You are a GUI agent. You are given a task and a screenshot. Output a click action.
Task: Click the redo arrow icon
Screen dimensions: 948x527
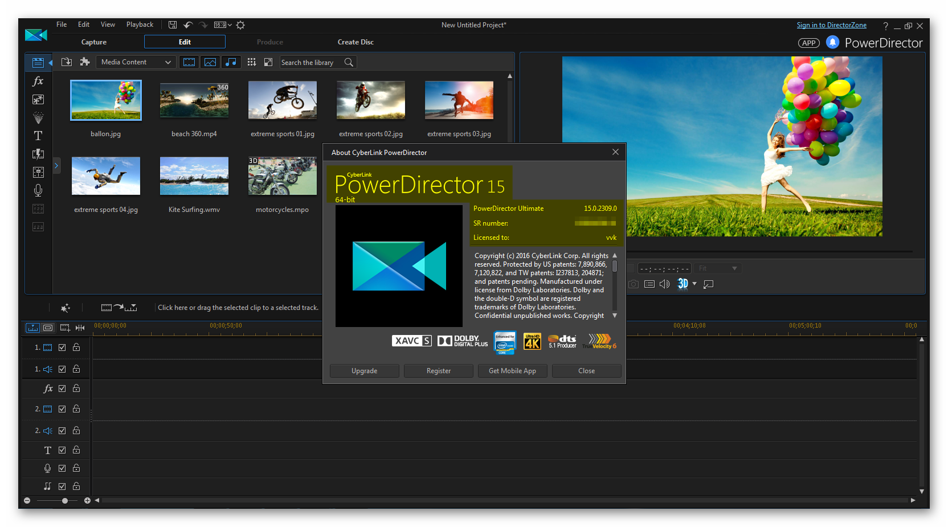click(203, 25)
